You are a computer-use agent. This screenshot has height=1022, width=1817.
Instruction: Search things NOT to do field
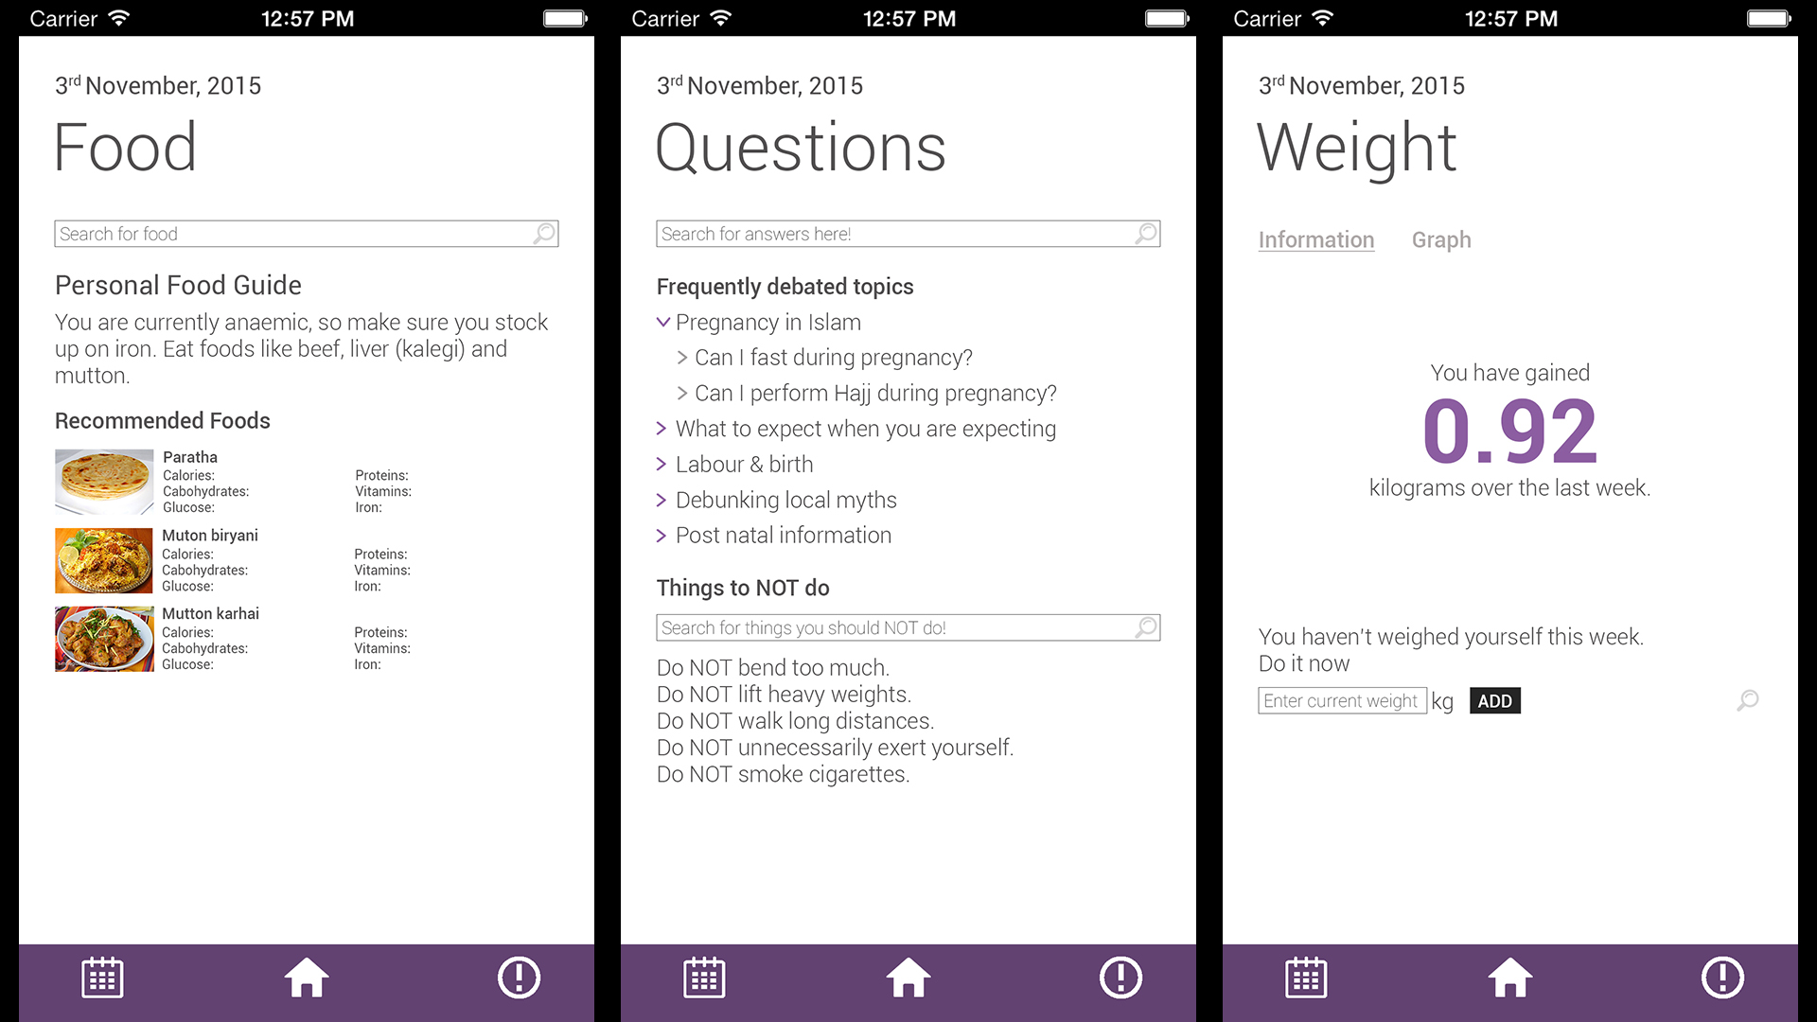[908, 626]
